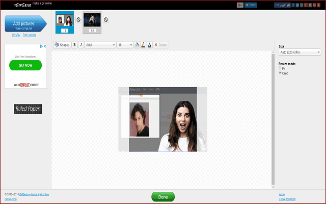This screenshot has height=204, width=326.
Task: Open the Arial font dropdown
Action: pyautogui.click(x=100, y=45)
